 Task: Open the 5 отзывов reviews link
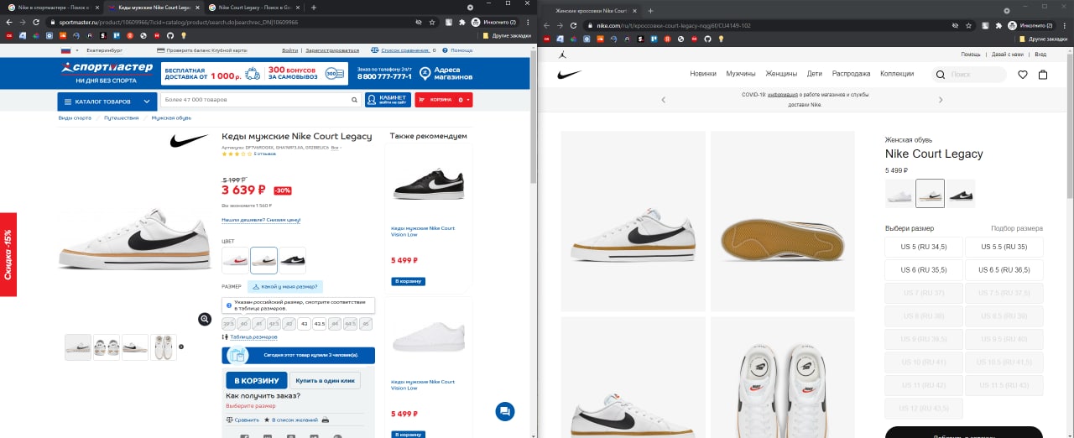tap(265, 154)
